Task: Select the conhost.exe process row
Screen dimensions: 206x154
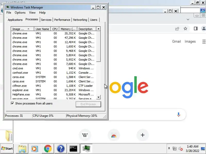Action: (x=54, y=73)
